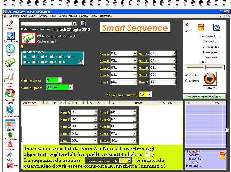The height and width of the screenshot is (172, 231).
Task: Click Mostra compendio fusione button
Action: click(x=205, y=97)
